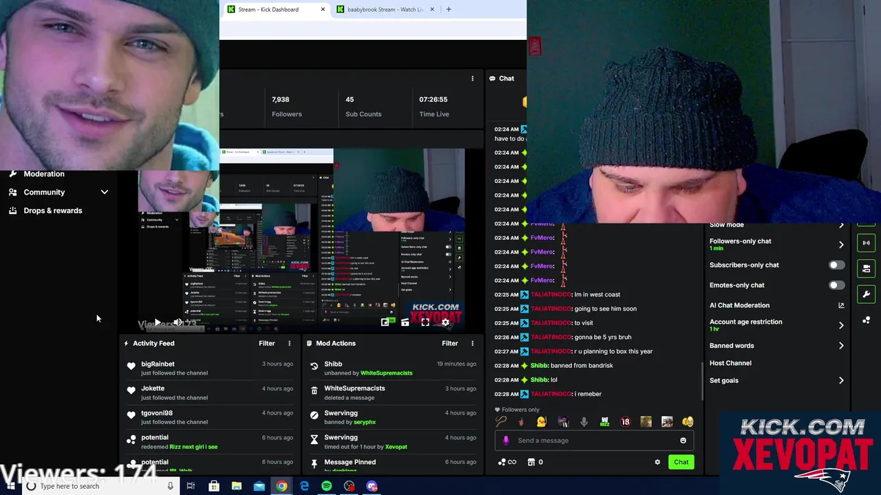Click the 7,938 Followers stat
Image resolution: width=881 pixels, height=495 pixels.
tap(286, 107)
